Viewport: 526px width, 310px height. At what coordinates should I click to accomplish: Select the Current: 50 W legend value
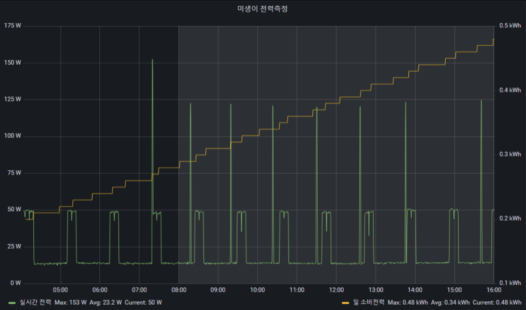(x=144, y=303)
